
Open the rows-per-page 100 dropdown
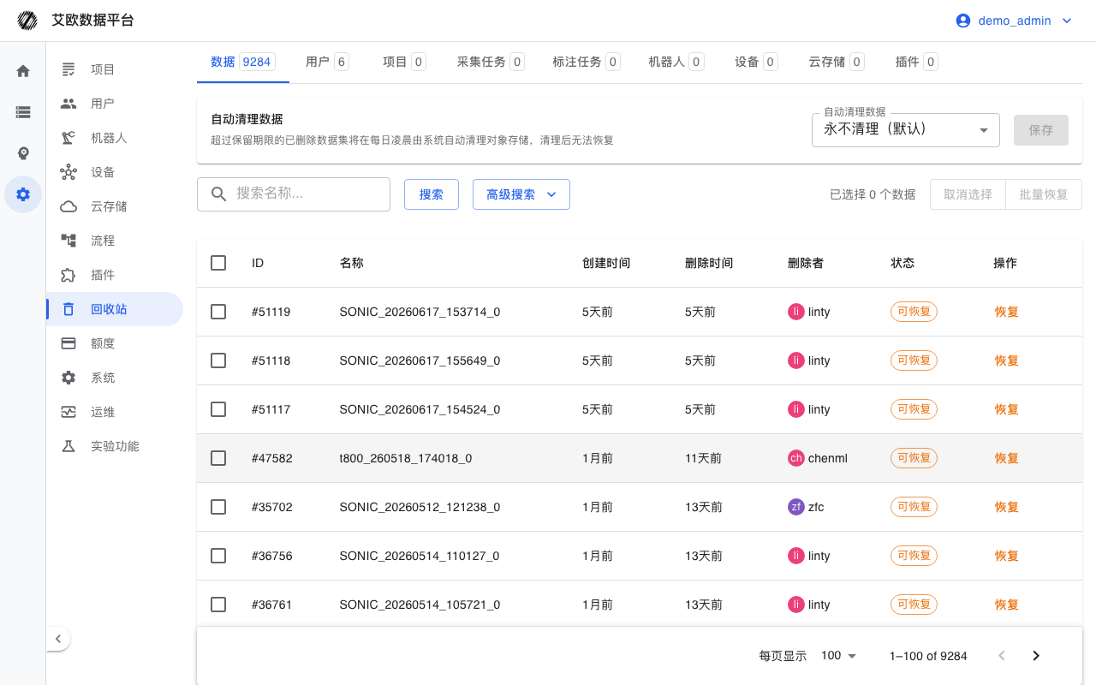point(838,656)
